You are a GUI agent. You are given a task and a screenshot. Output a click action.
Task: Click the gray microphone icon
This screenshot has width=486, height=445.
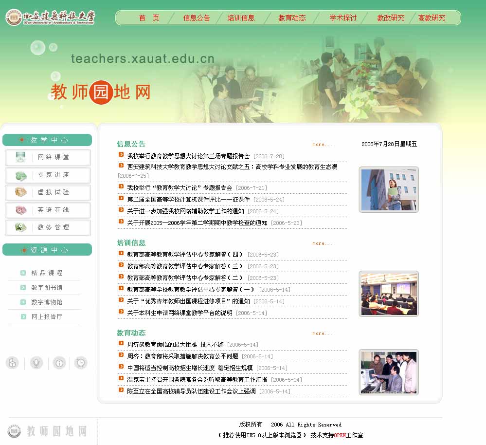36,363
